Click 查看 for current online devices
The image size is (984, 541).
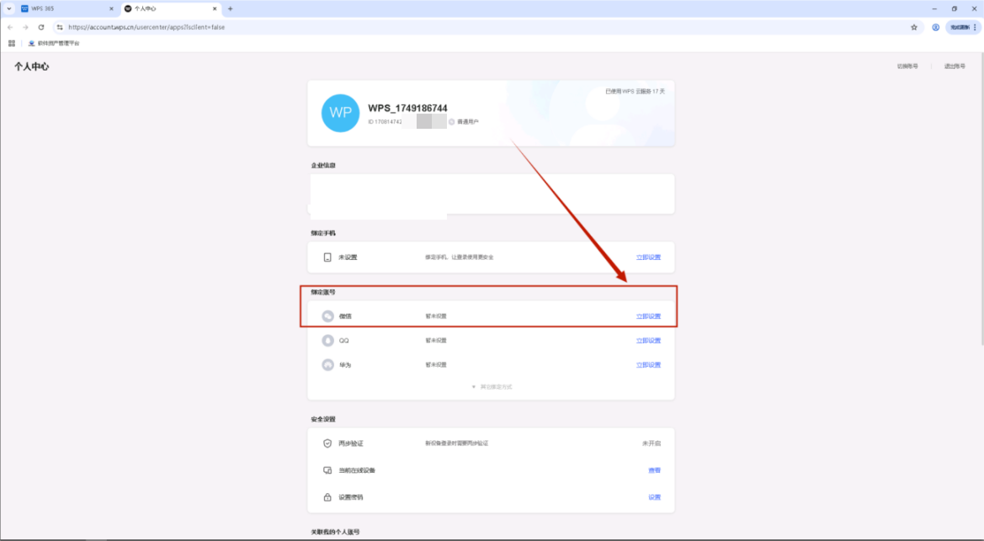coord(654,470)
